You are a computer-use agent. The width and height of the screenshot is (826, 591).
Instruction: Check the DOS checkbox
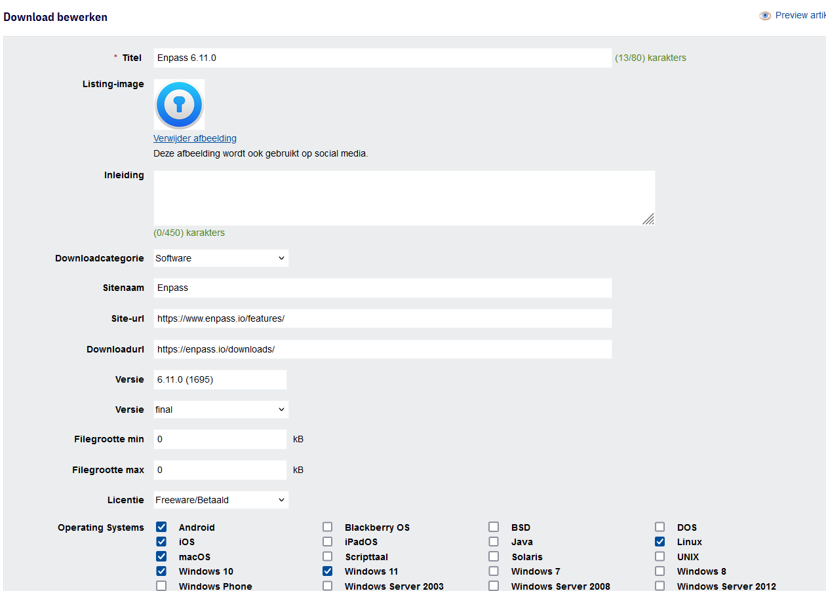[x=659, y=527]
